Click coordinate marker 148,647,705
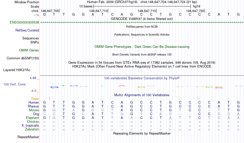The height and width of the screenshot is (143, 244). tap(50, 11)
